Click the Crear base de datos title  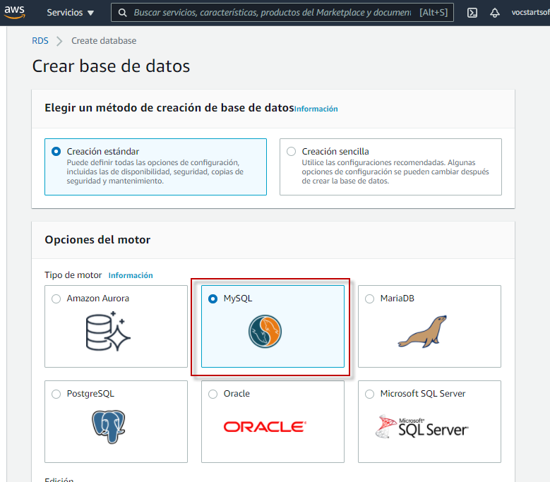click(111, 66)
